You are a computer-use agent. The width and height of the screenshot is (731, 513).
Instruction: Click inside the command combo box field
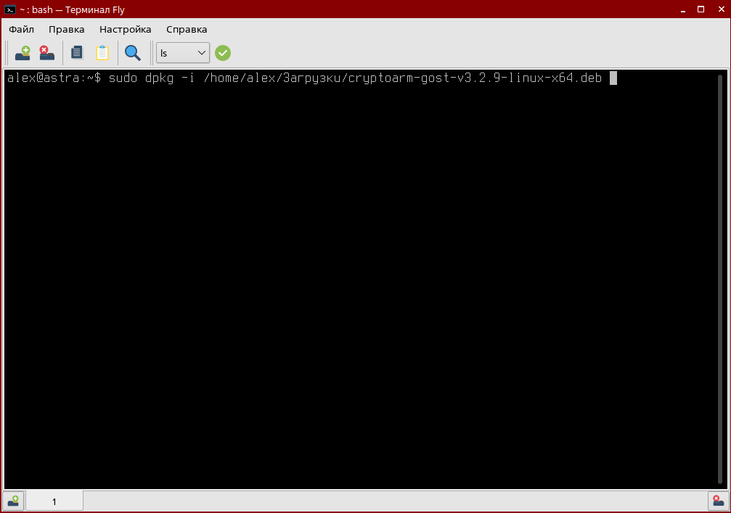coord(174,52)
